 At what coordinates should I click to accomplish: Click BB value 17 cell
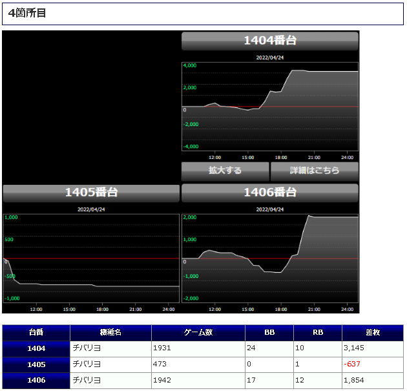(269, 381)
